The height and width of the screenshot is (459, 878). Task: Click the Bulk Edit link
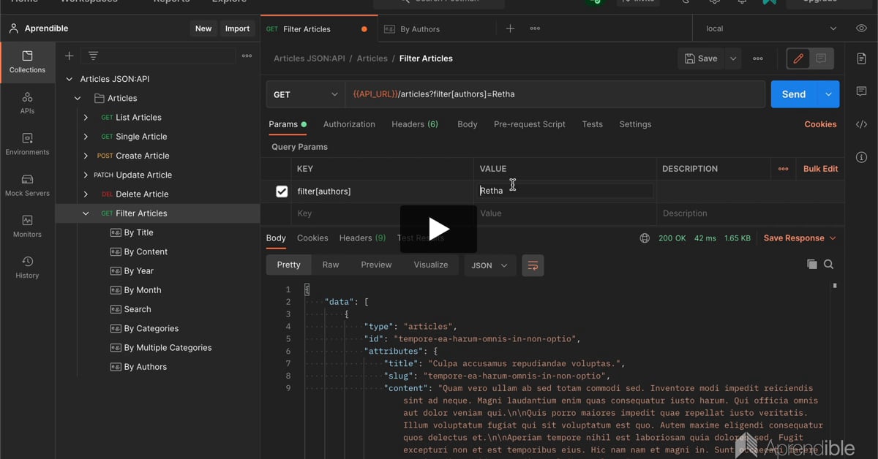(820, 169)
